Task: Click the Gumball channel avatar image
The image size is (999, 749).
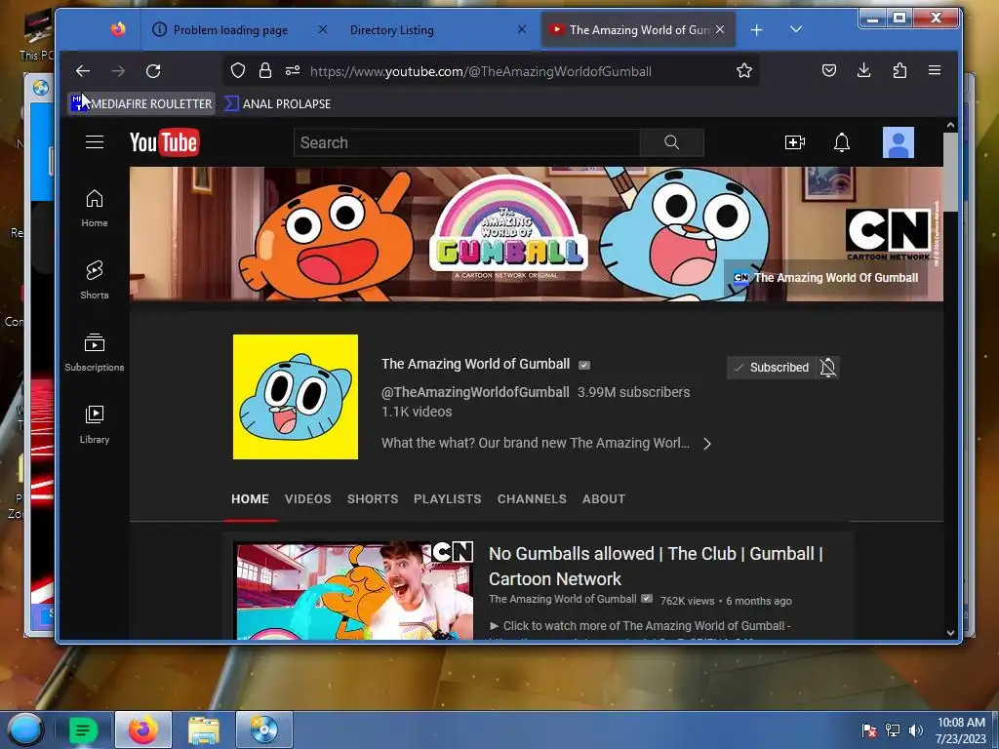Action: [x=295, y=397]
